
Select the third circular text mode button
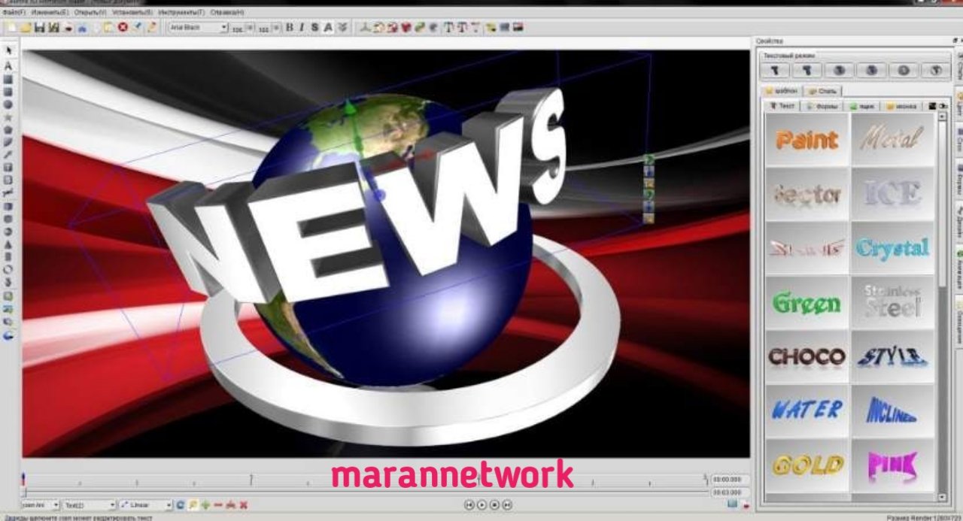[840, 70]
